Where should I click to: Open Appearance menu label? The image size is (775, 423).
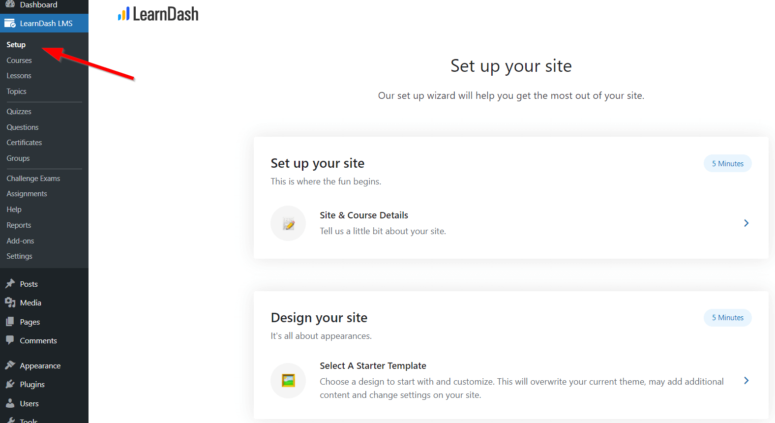point(40,366)
